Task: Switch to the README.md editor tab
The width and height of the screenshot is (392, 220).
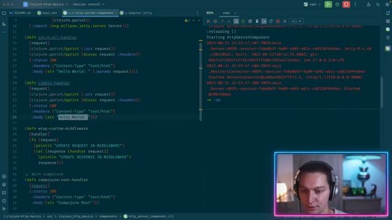Action: click(20, 13)
